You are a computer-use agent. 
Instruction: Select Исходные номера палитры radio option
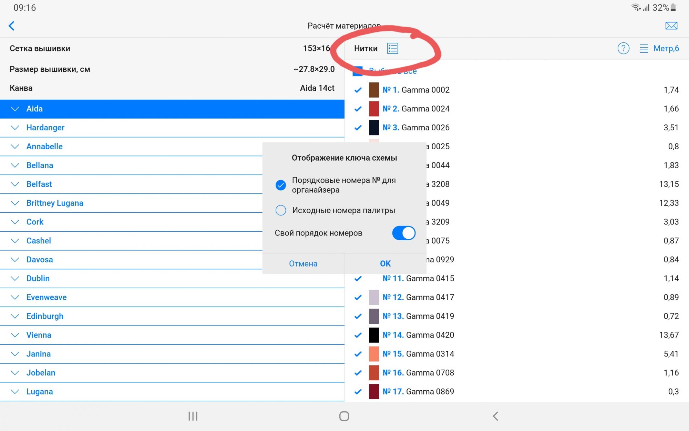click(x=281, y=210)
